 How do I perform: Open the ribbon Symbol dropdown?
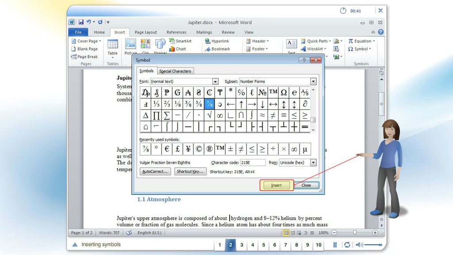(x=360, y=49)
